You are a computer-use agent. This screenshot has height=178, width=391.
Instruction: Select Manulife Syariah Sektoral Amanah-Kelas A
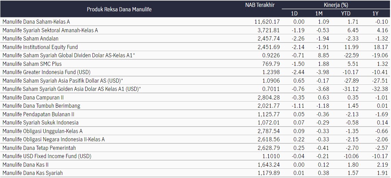pos(50,30)
